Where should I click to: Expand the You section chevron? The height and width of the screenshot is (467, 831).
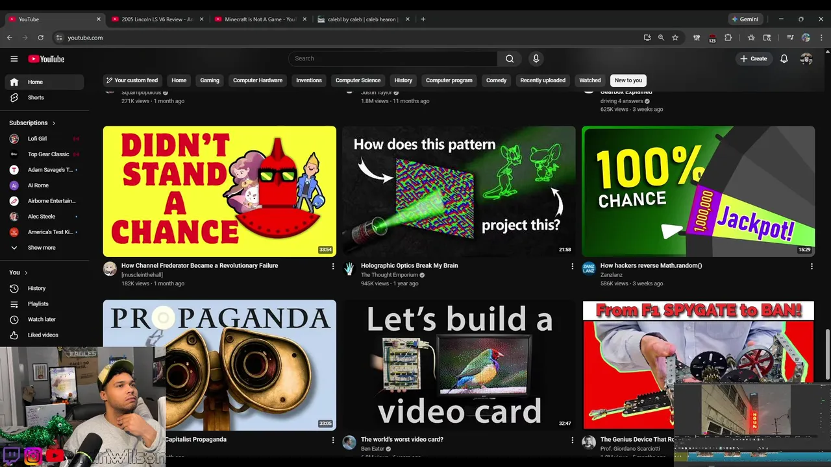pyautogui.click(x=26, y=272)
